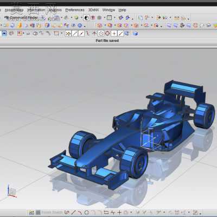Toggle Existing Point snap
This screenshot has height=217, width=217.
point(114,33)
